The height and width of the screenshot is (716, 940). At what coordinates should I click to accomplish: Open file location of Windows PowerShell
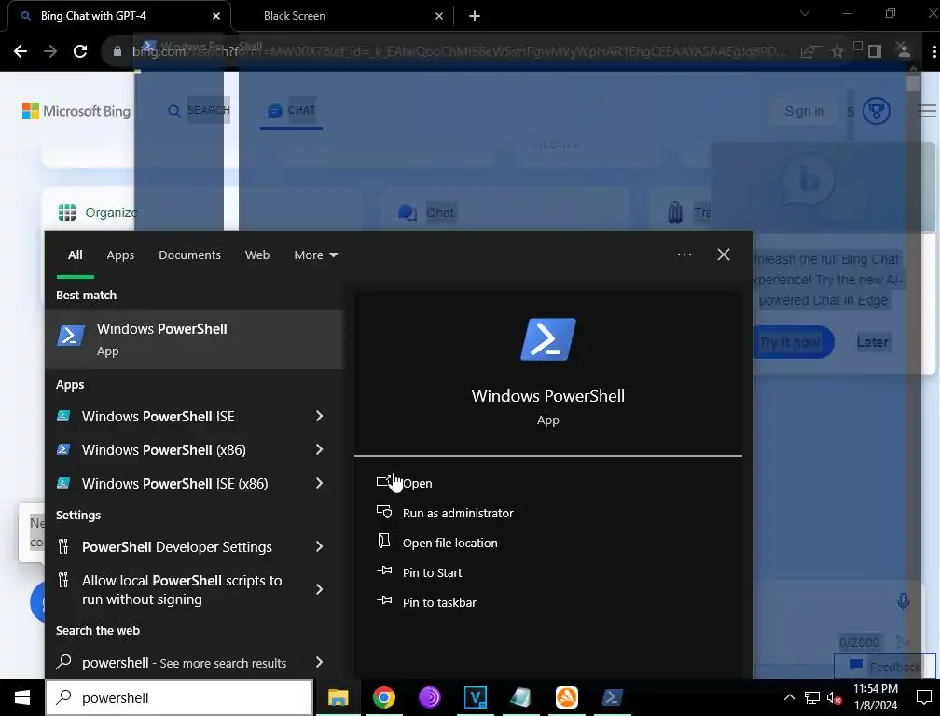coord(437,543)
